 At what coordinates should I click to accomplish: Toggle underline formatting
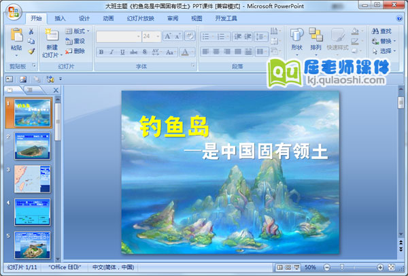tap(122, 52)
